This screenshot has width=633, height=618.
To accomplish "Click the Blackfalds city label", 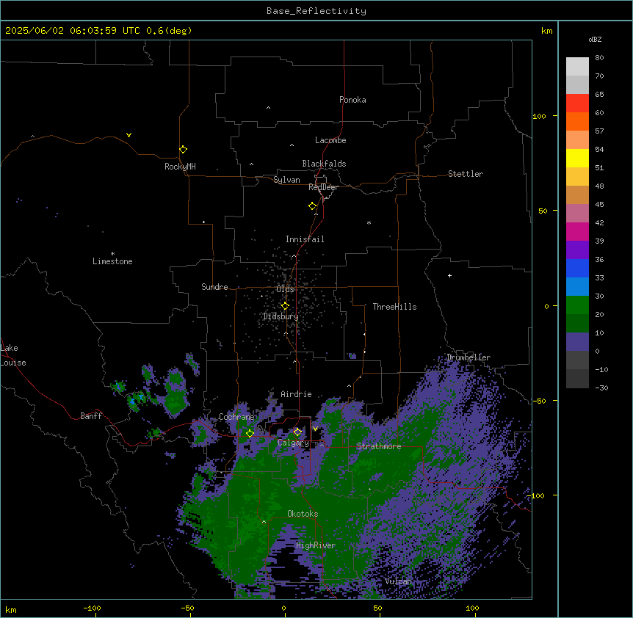I will click(x=324, y=164).
